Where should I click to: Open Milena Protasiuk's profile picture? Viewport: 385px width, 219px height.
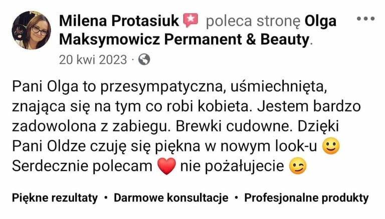(31, 30)
